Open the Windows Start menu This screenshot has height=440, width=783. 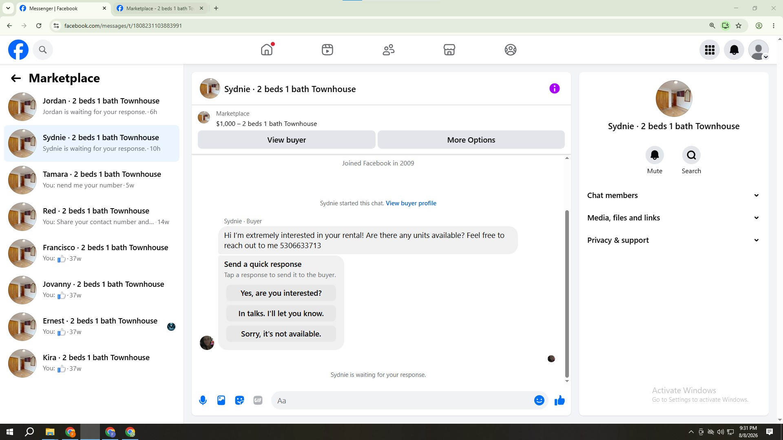coord(10,432)
